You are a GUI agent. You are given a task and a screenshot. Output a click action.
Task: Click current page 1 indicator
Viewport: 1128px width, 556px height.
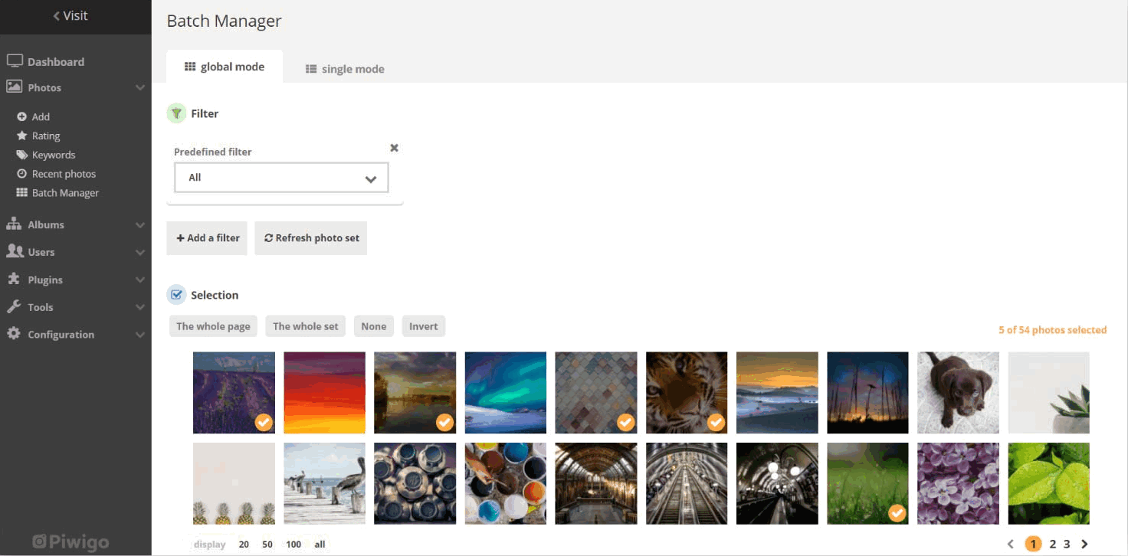coord(1033,545)
